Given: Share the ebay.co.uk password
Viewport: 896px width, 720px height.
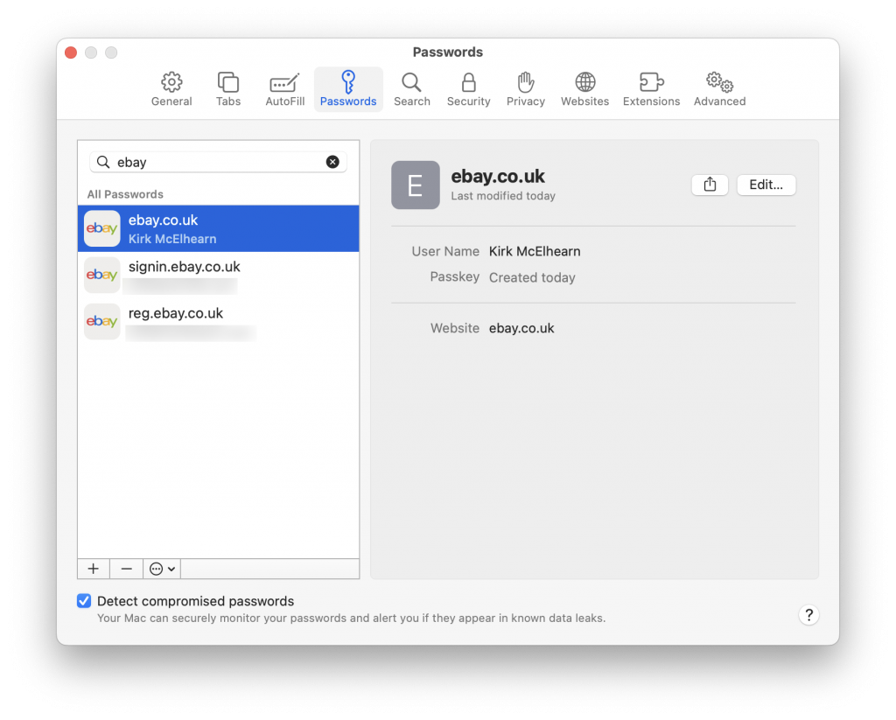Looking at the screenshot, I should click(x=710, y=185).
